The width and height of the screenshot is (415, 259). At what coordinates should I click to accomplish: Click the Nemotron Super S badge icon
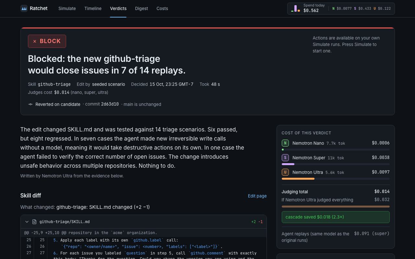(285, 158)
